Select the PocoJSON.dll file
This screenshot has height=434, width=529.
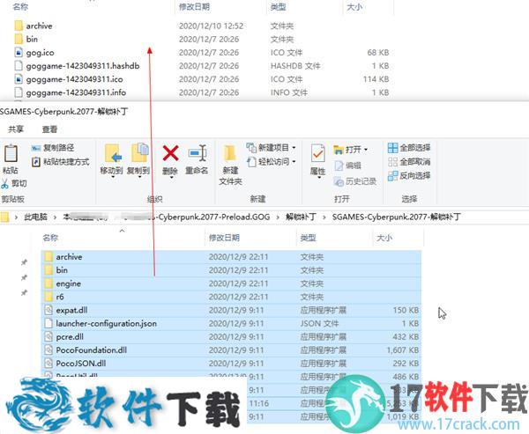(x=231, y=364)
